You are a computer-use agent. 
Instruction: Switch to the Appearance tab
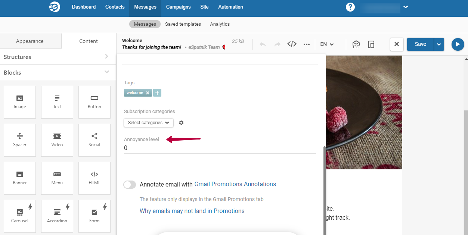(30, 41)
